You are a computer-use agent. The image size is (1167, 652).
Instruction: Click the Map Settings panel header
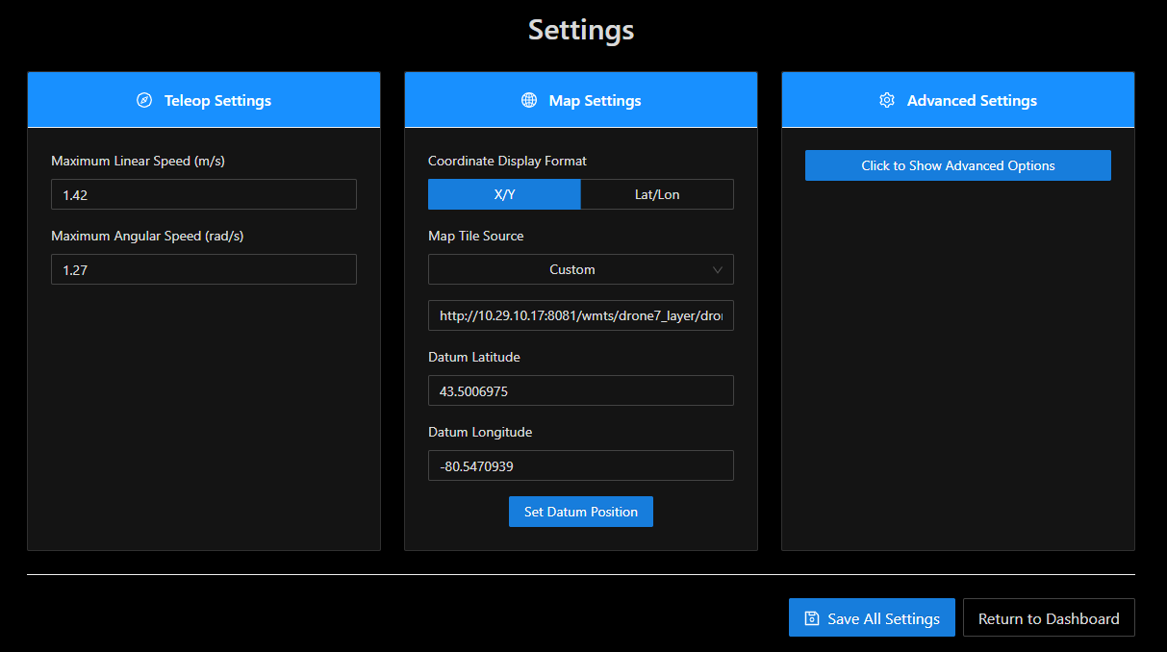point(595,100)
